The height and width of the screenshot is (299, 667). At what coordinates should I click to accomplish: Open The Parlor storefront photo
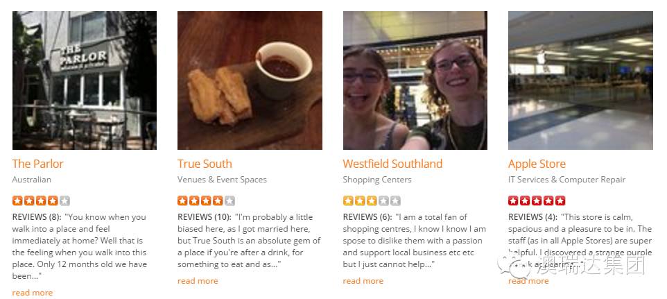coord(84,80)
